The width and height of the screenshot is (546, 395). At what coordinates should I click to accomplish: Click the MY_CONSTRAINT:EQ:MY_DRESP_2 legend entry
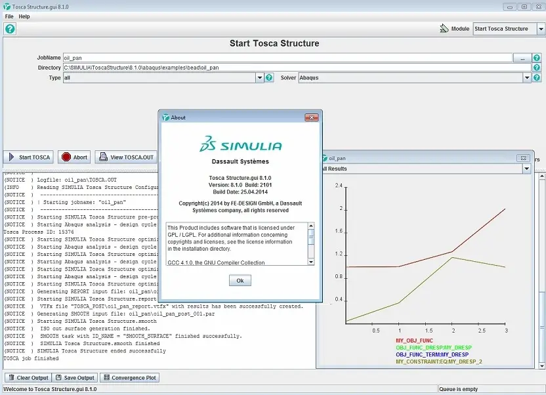pyautogui.click(x=439, y=362)
